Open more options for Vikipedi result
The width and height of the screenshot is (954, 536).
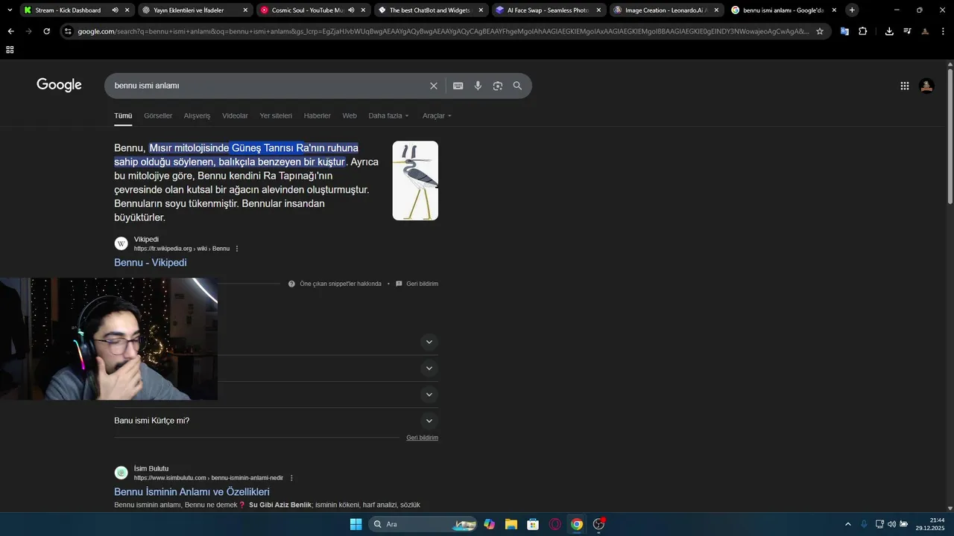point(237,249)
